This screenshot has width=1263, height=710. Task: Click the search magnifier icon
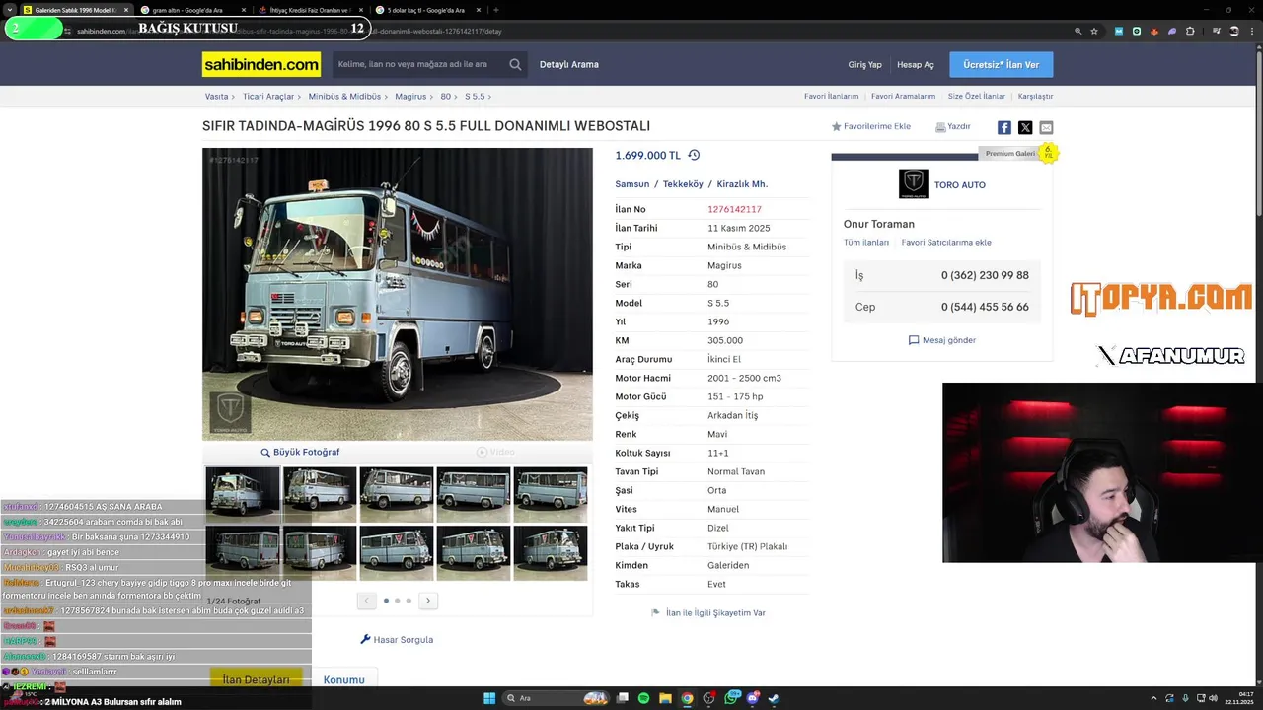515,64
